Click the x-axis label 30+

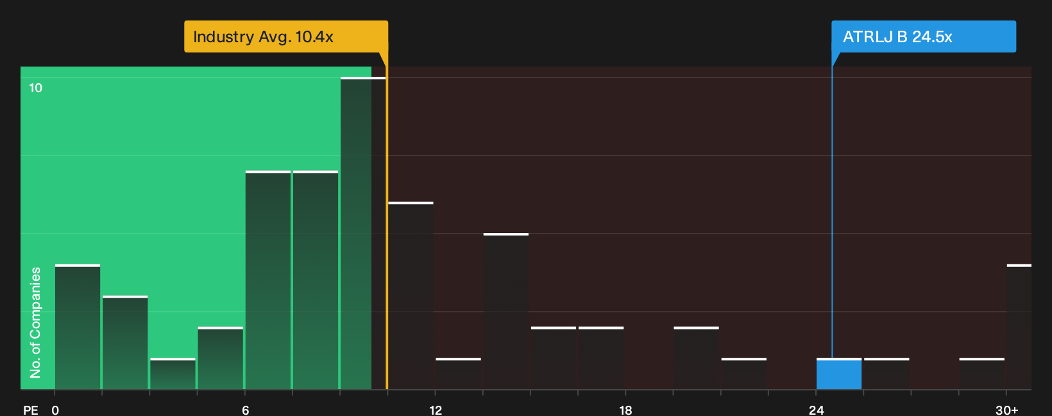click(x=1007, y=410)
